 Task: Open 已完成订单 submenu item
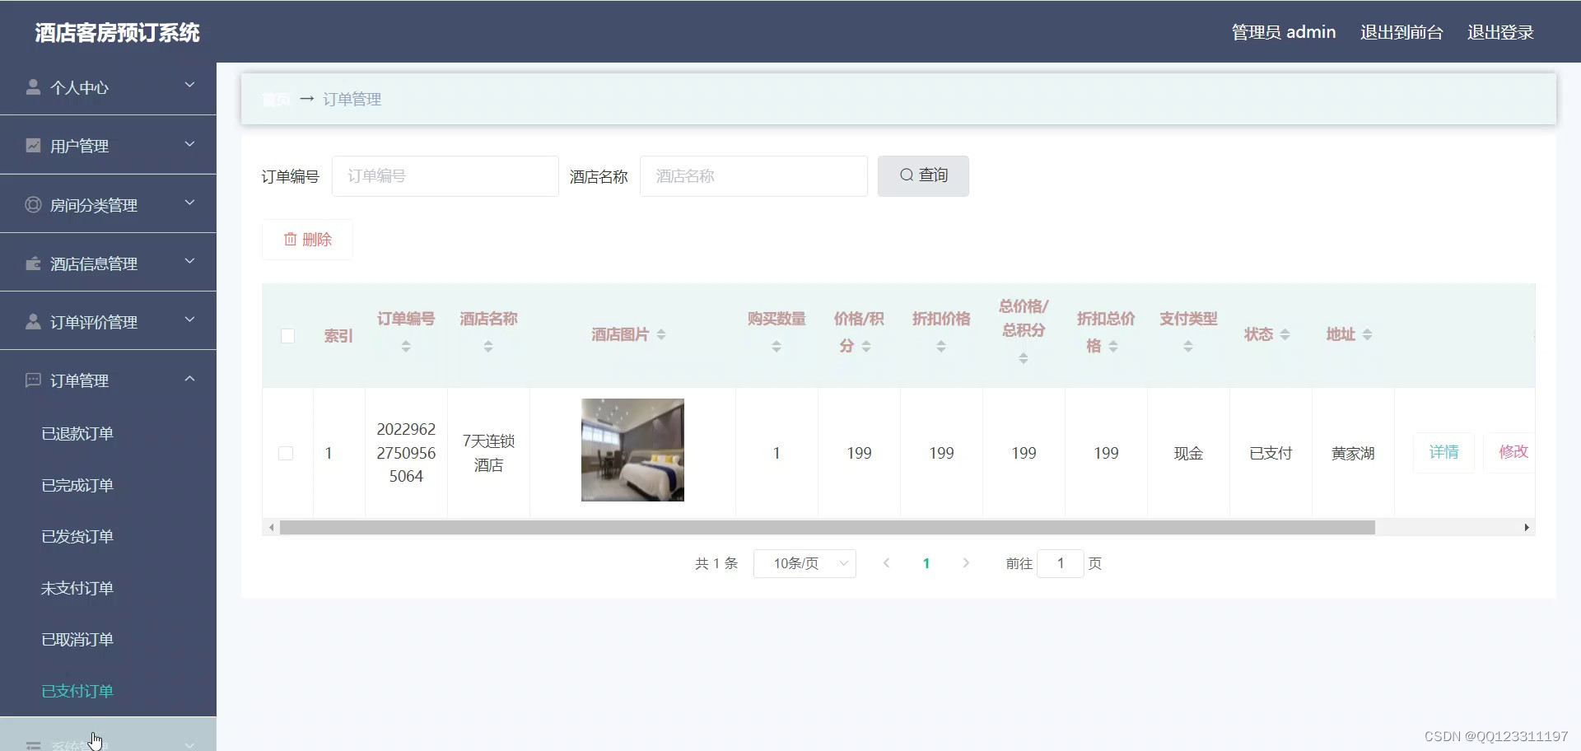[77, 485]
